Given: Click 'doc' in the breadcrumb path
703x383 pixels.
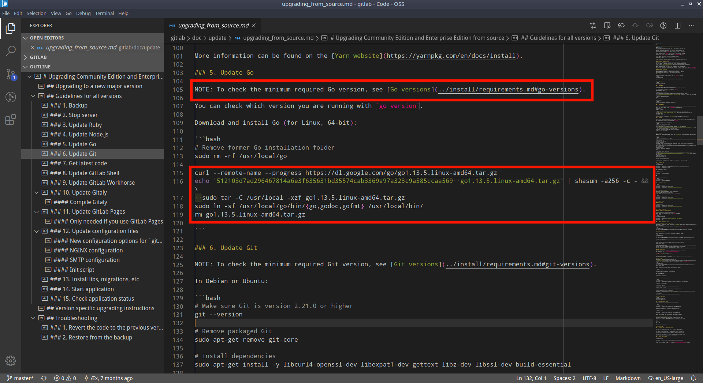Looking at the screenshot, I should (x=197, y=38).
